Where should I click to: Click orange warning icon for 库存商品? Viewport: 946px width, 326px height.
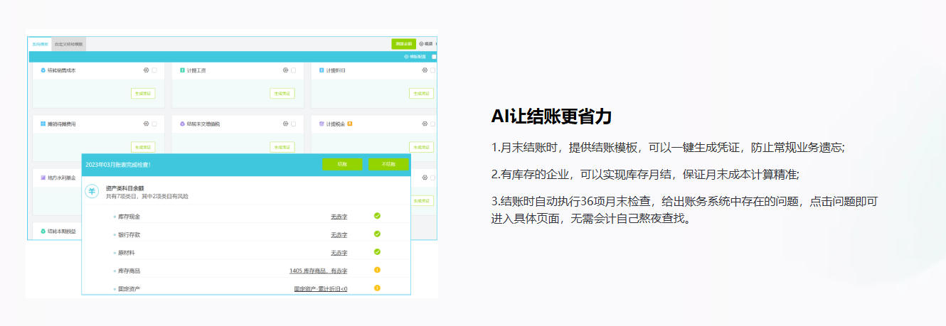(377, 270)
